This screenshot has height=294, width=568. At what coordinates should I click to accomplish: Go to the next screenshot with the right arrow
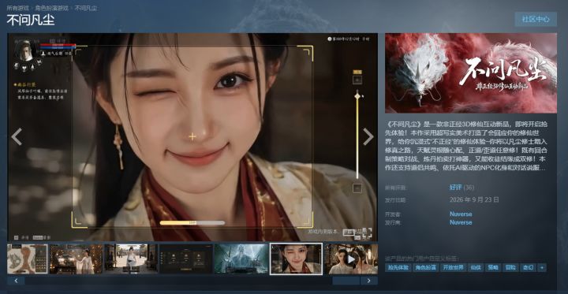tap(368, 137)
